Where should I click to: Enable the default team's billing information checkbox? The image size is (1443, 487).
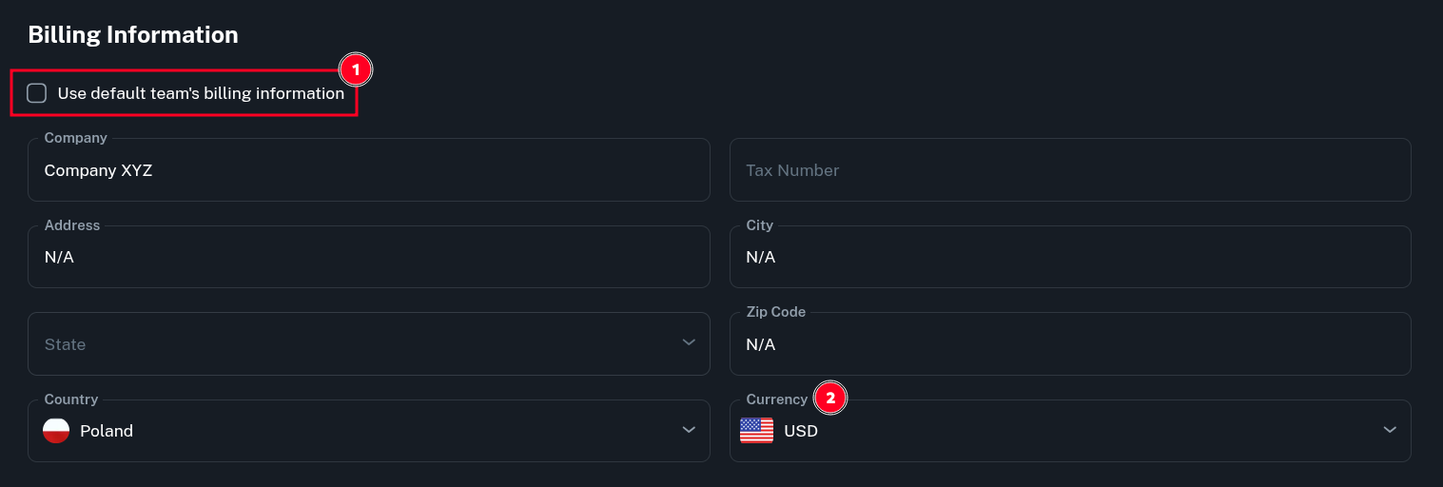[x=37, y=93]
